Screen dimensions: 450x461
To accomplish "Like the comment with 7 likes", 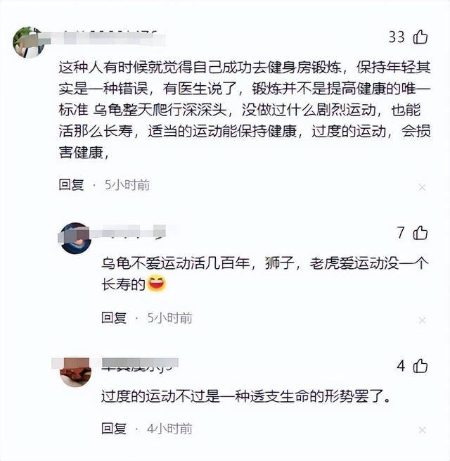I will coord(420,233).
